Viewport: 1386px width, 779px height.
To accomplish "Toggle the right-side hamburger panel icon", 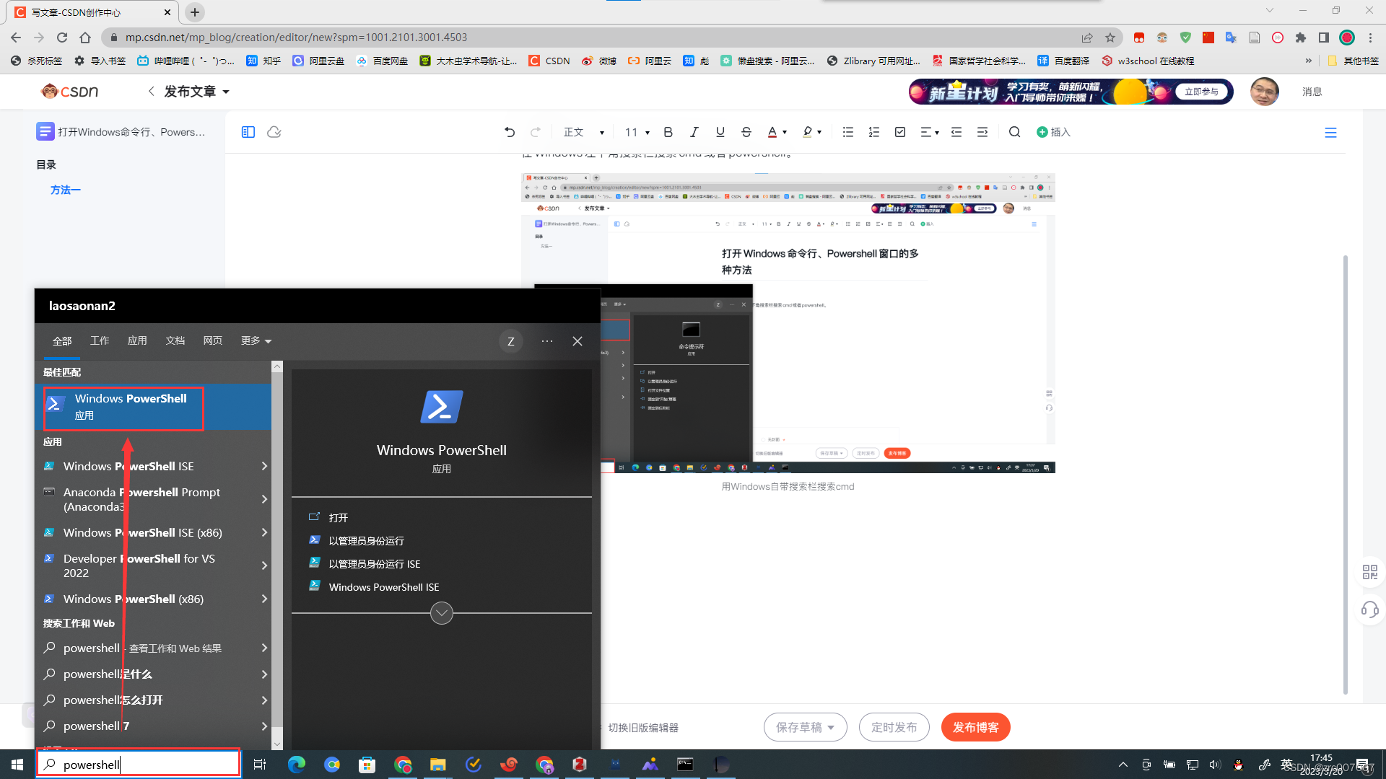I will pyautogui.click(x=1330, y=133).
